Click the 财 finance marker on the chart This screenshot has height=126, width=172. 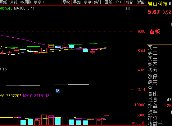point(57,91)
